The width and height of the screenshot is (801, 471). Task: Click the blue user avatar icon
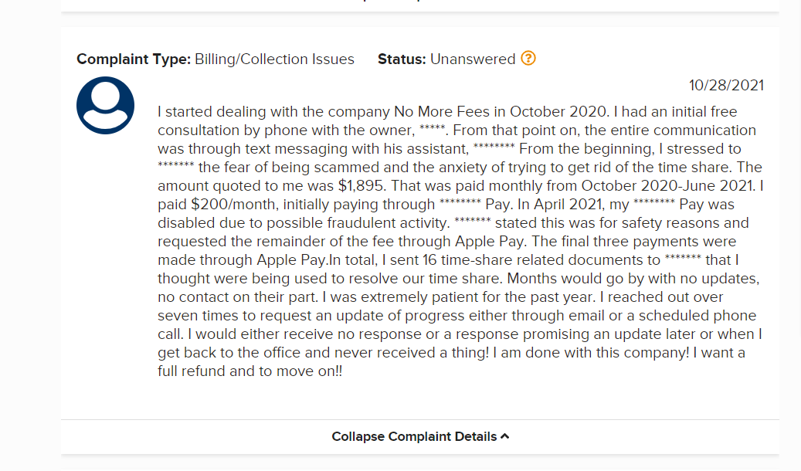coord(105,105)
